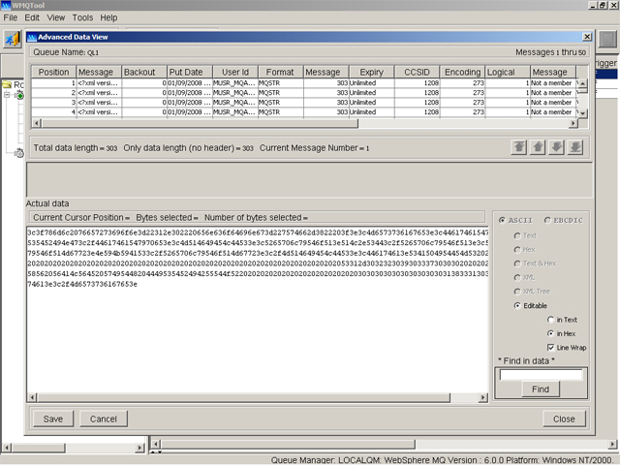The width and height of the screenshot is (620, 465).
Task: Sort by the Position column header
Action: tap(54, 72)
